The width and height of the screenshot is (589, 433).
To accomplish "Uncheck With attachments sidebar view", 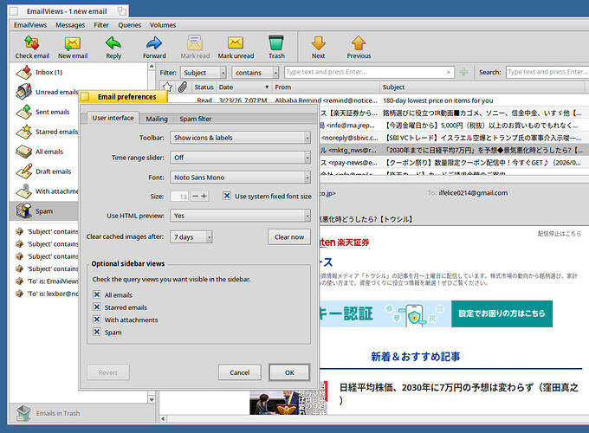I will tap(97, 320).
